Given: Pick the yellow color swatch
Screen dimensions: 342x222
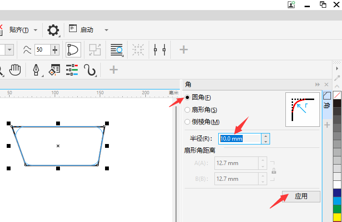Looking at the screenshot, I should [337, 217].
